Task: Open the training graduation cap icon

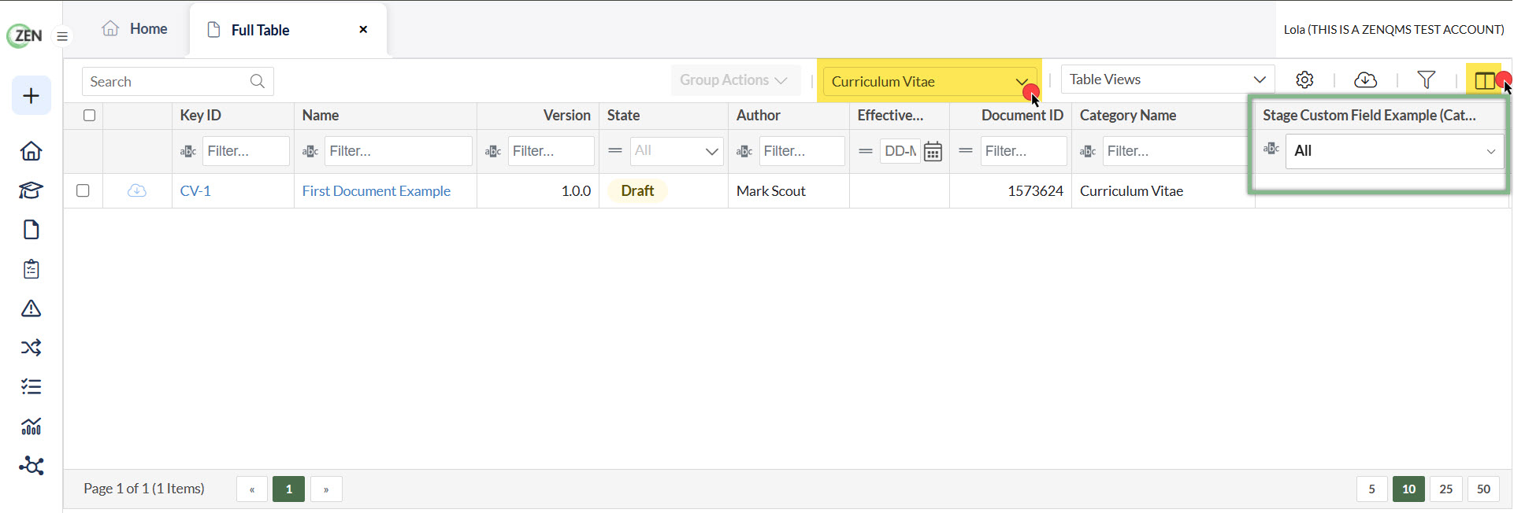Action: (32, 190)
